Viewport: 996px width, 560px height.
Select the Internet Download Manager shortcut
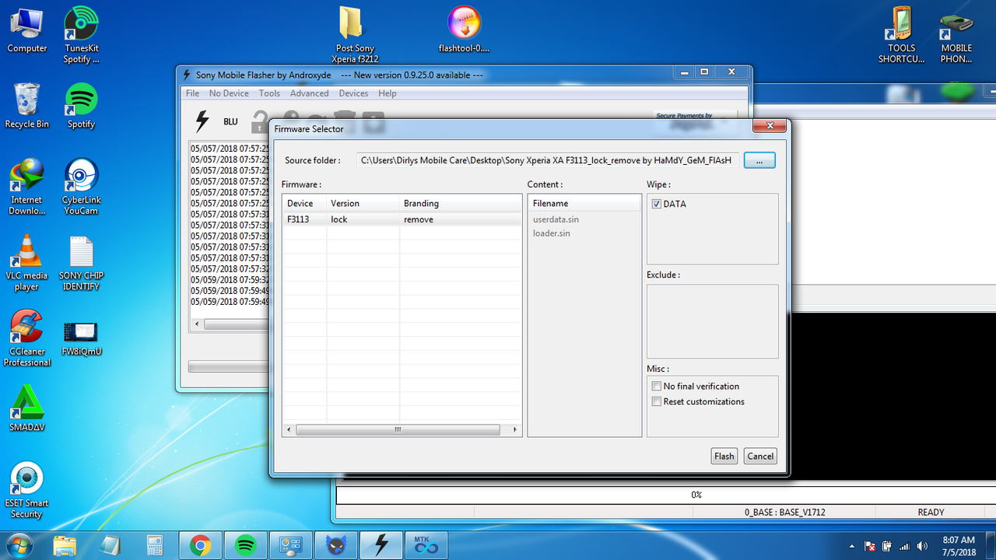click(26, 187)
